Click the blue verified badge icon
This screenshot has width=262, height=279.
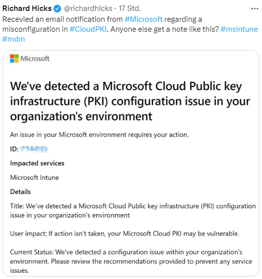point(58,8)
